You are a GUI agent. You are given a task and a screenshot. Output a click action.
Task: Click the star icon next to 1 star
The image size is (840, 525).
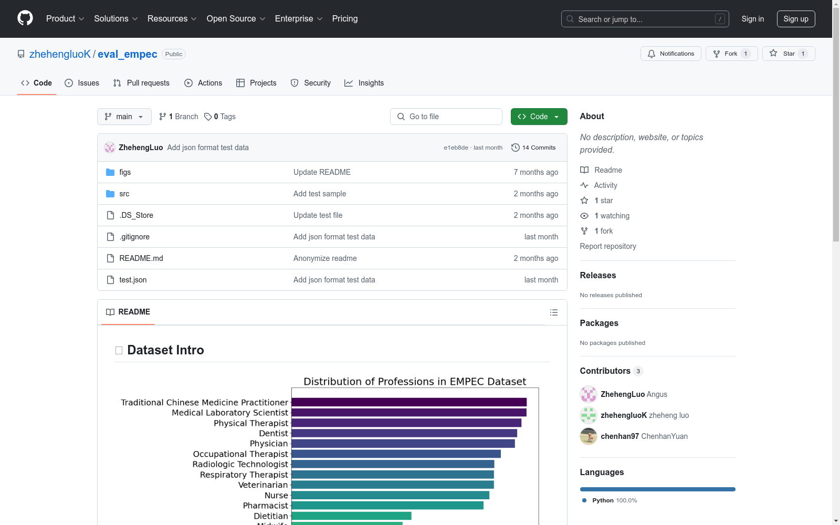(x=584, y=201)
